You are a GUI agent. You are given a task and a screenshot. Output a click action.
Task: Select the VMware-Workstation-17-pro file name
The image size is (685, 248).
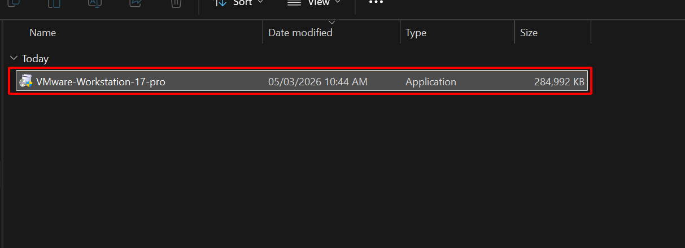(x=101, y=82)
